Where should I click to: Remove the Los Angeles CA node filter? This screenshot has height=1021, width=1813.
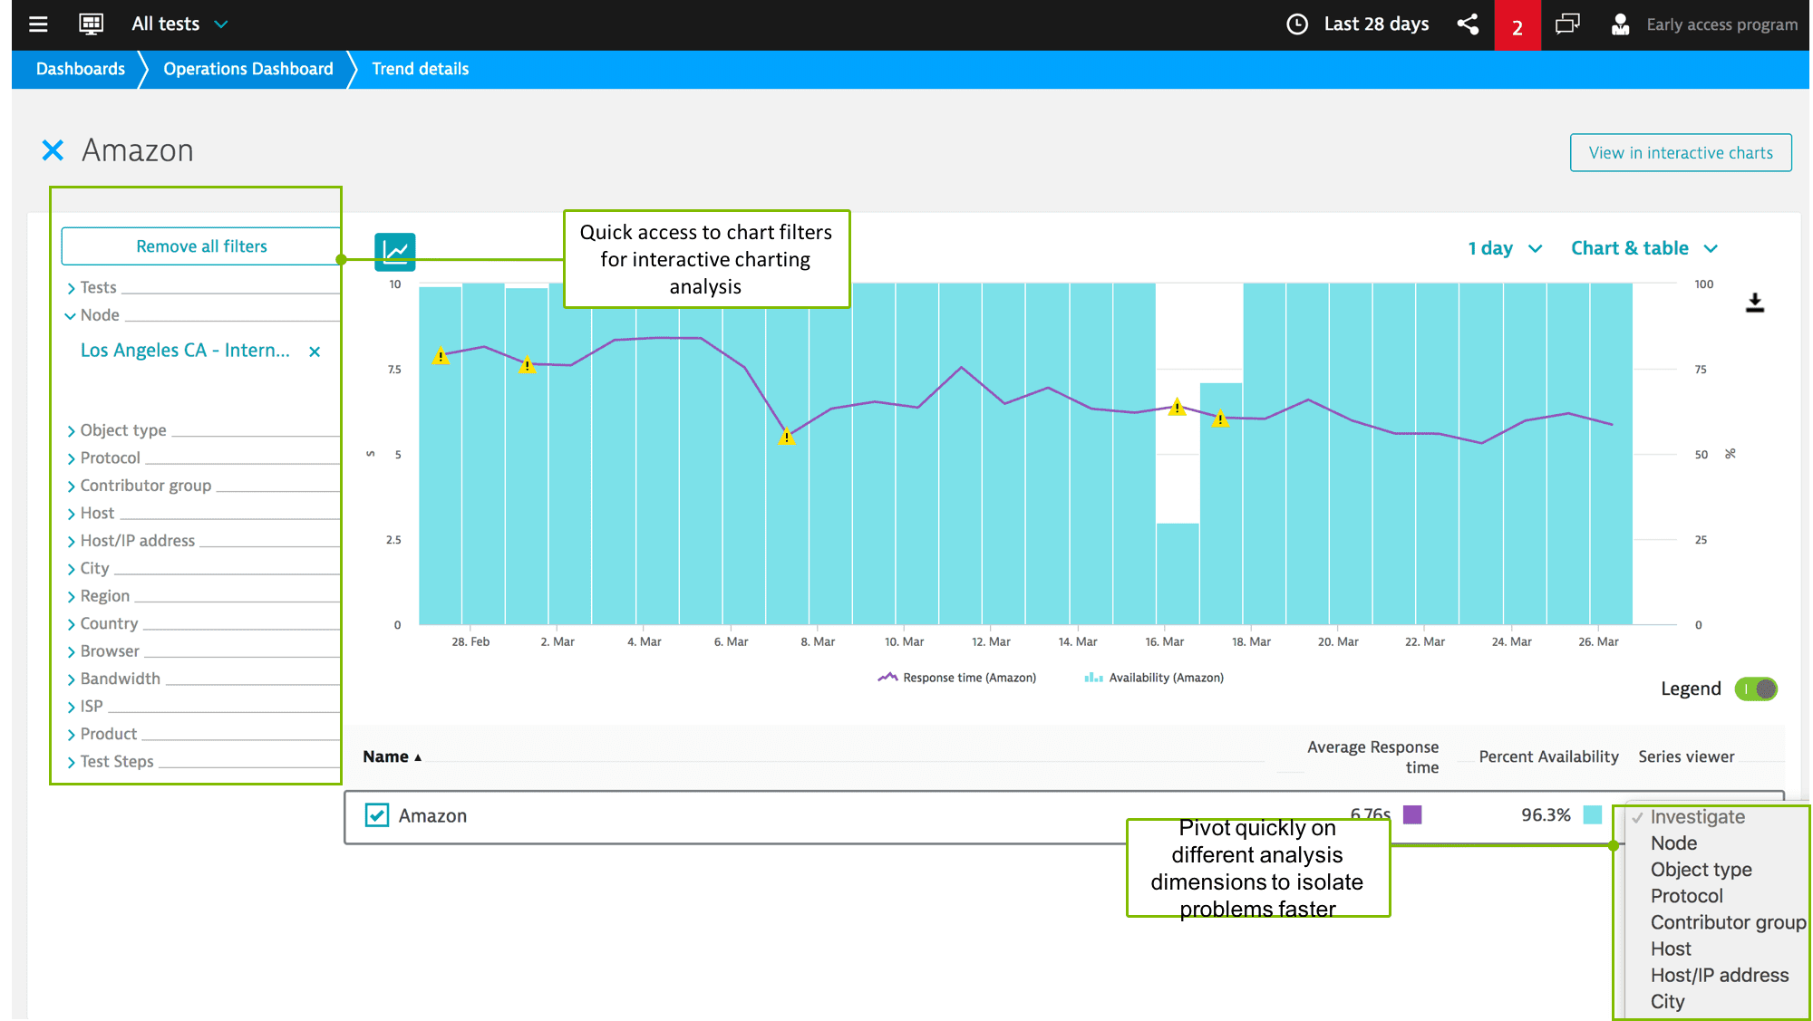tap(315, 352)
